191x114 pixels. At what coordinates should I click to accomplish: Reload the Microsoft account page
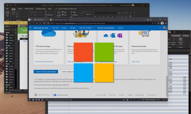coord(44,23)
